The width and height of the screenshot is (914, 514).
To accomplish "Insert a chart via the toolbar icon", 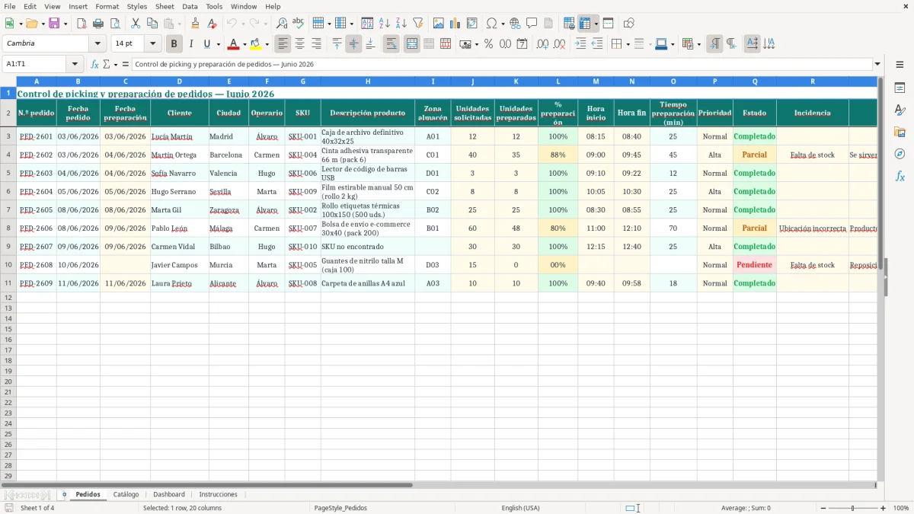I will tap(455, 24).
